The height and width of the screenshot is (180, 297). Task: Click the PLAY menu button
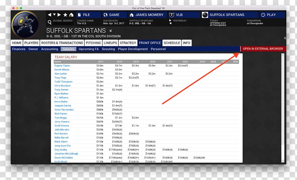(272, 15)
